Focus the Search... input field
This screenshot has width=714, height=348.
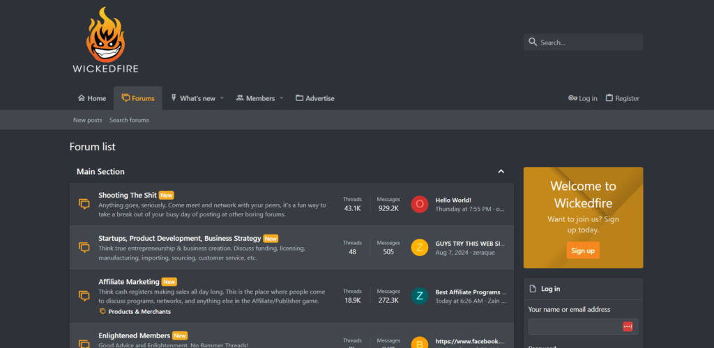[x=583, y=42]
